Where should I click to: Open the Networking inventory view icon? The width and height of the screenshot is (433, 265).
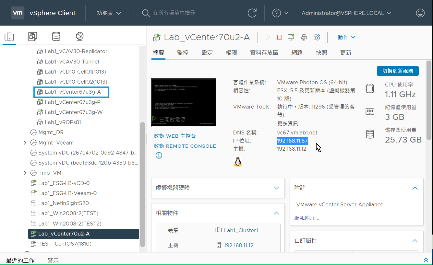click(80, 37)
